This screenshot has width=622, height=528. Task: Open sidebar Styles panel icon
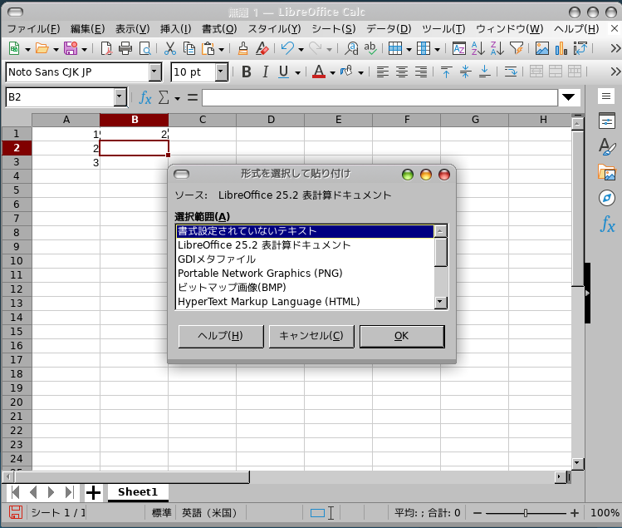point(607,146)
